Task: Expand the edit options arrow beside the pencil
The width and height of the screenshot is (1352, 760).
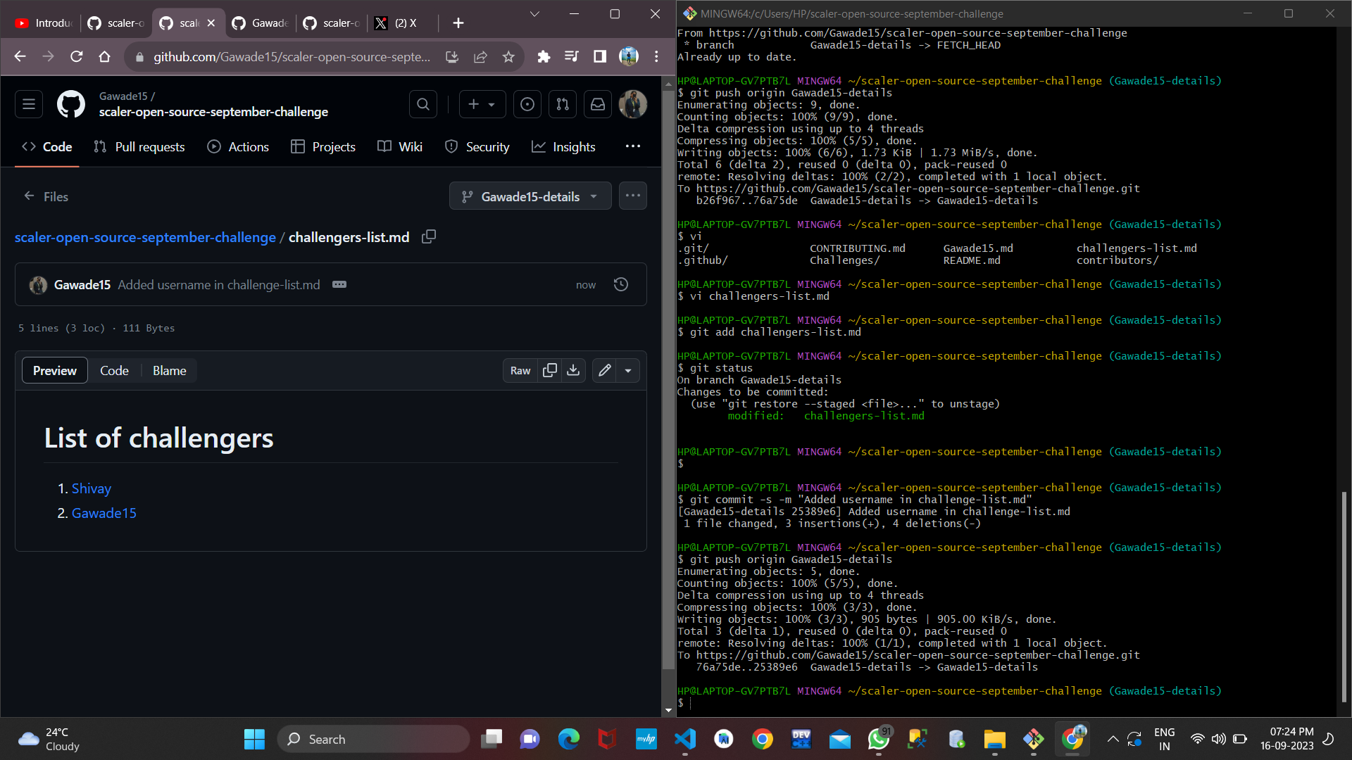Action: point(627,370)
